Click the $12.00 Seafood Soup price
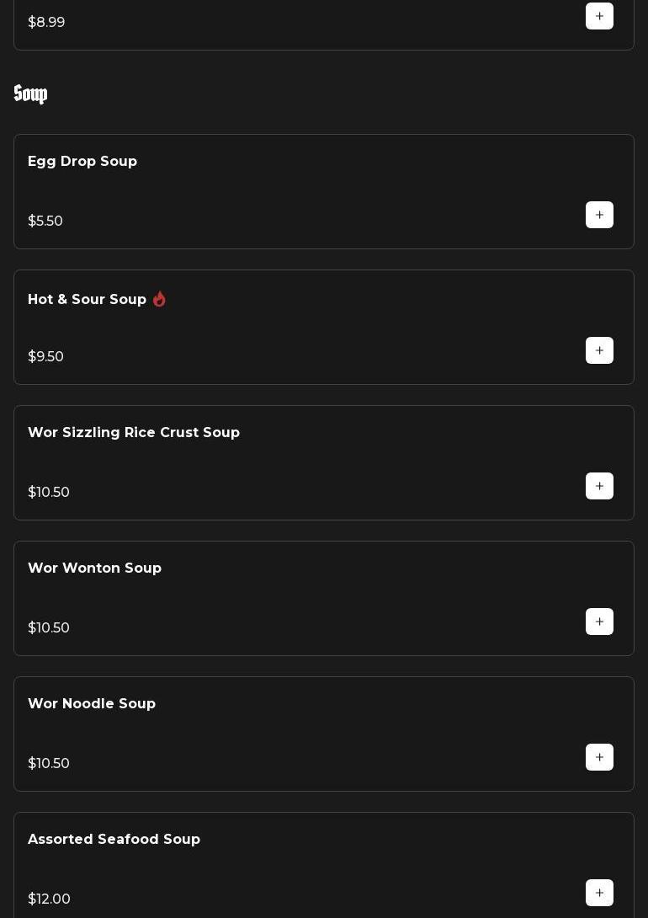 [x=49, y=899]
